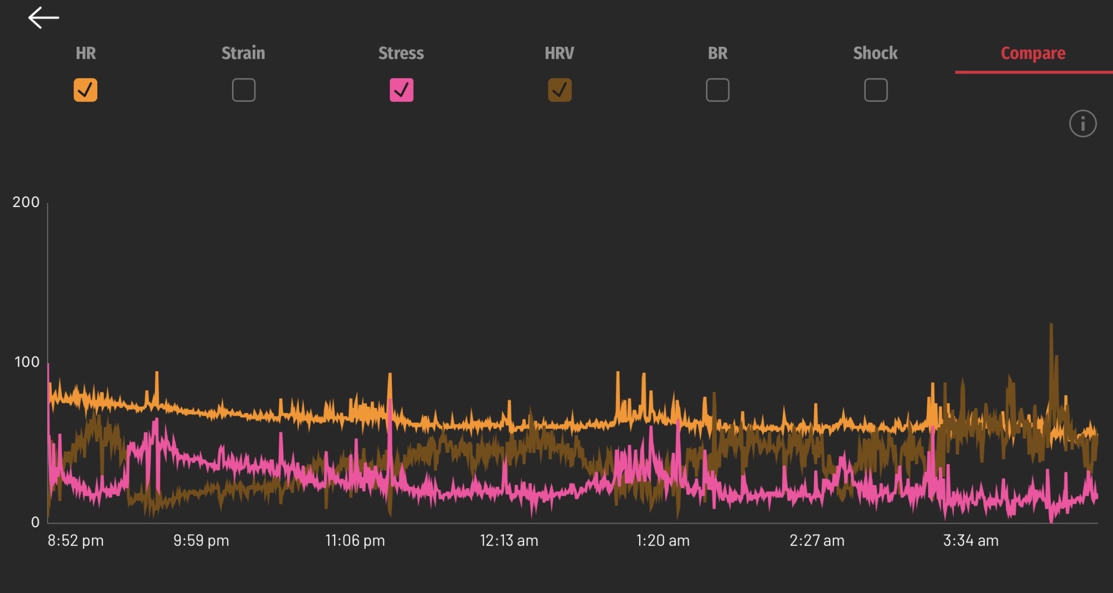Uncheck the orange HR checkbox
The width and height of the screenshot is (1113, 593).
click(x=85, y=90)
